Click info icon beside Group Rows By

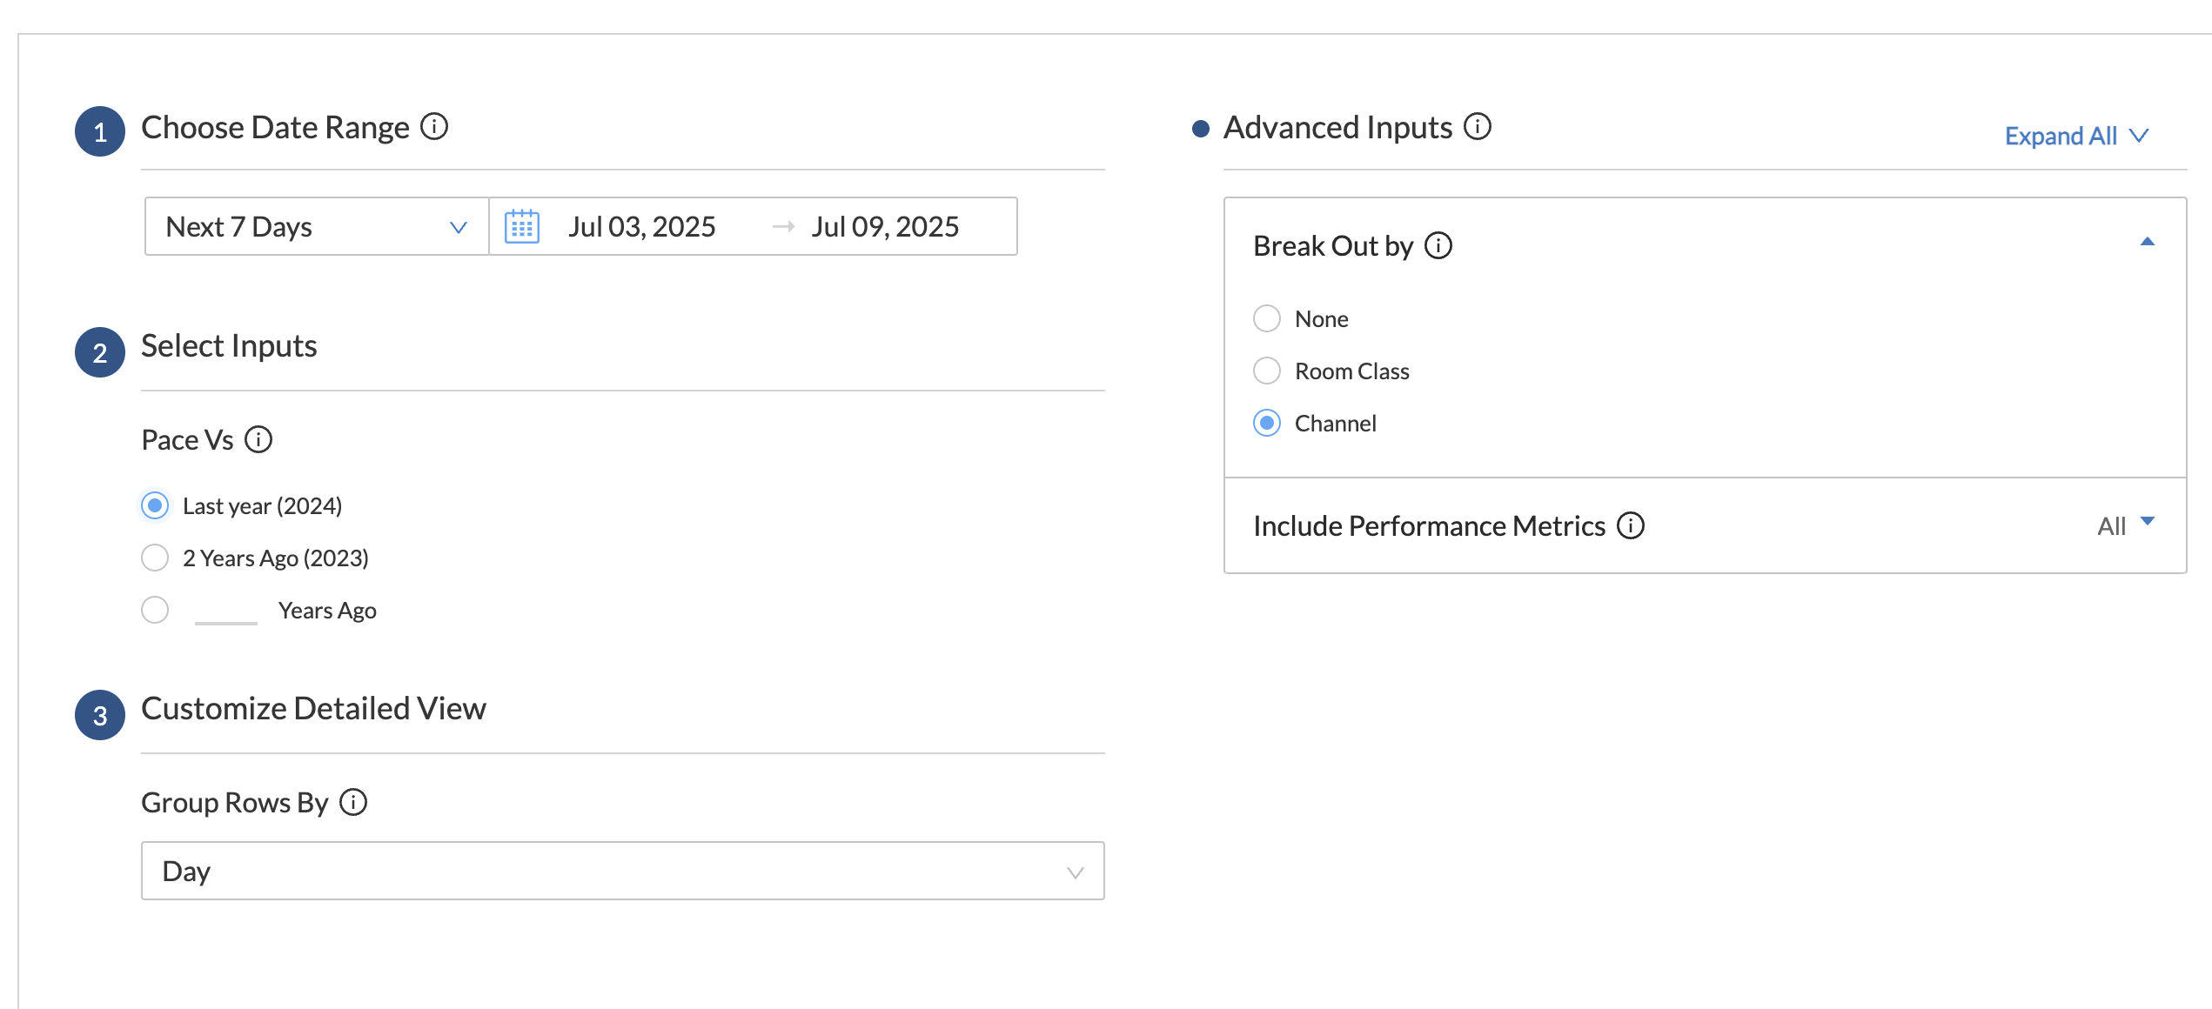tap(353, 802)
